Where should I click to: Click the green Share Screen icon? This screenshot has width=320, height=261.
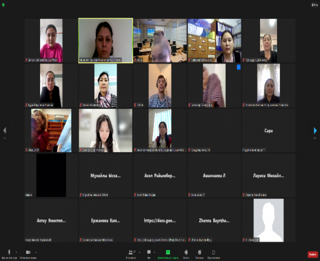tap(168, 252)
